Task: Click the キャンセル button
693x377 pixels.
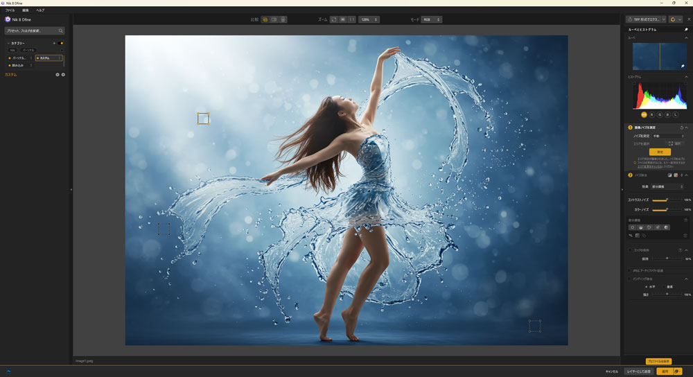Action: tap(611, 371)
